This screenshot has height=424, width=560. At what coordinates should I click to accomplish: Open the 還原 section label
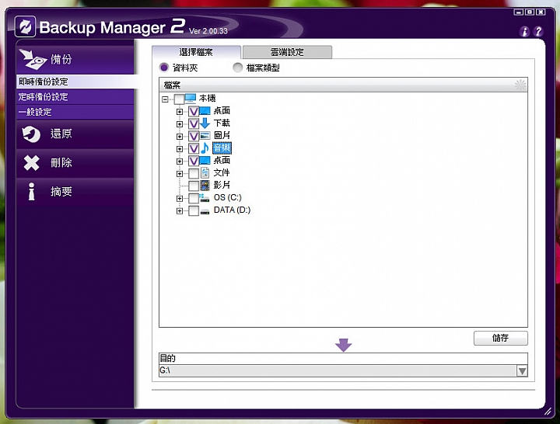61,134
